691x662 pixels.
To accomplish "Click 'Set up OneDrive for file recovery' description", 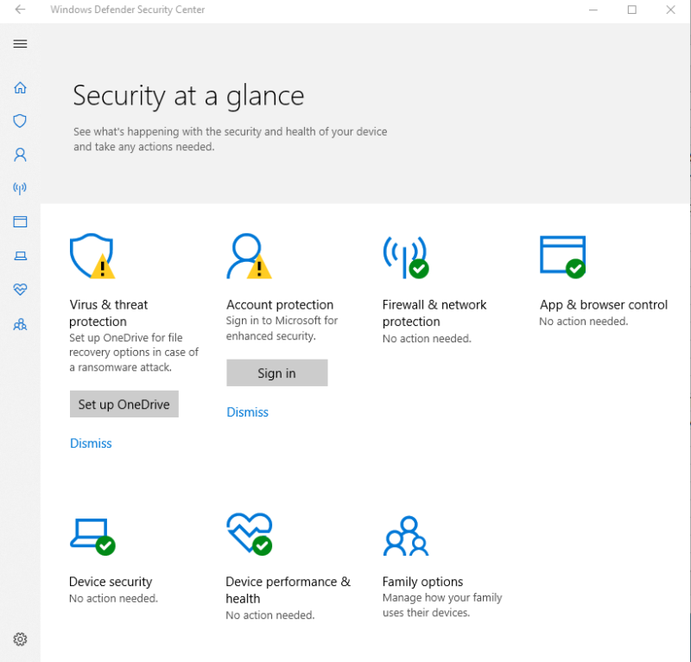I will click(x=134, y=353).
